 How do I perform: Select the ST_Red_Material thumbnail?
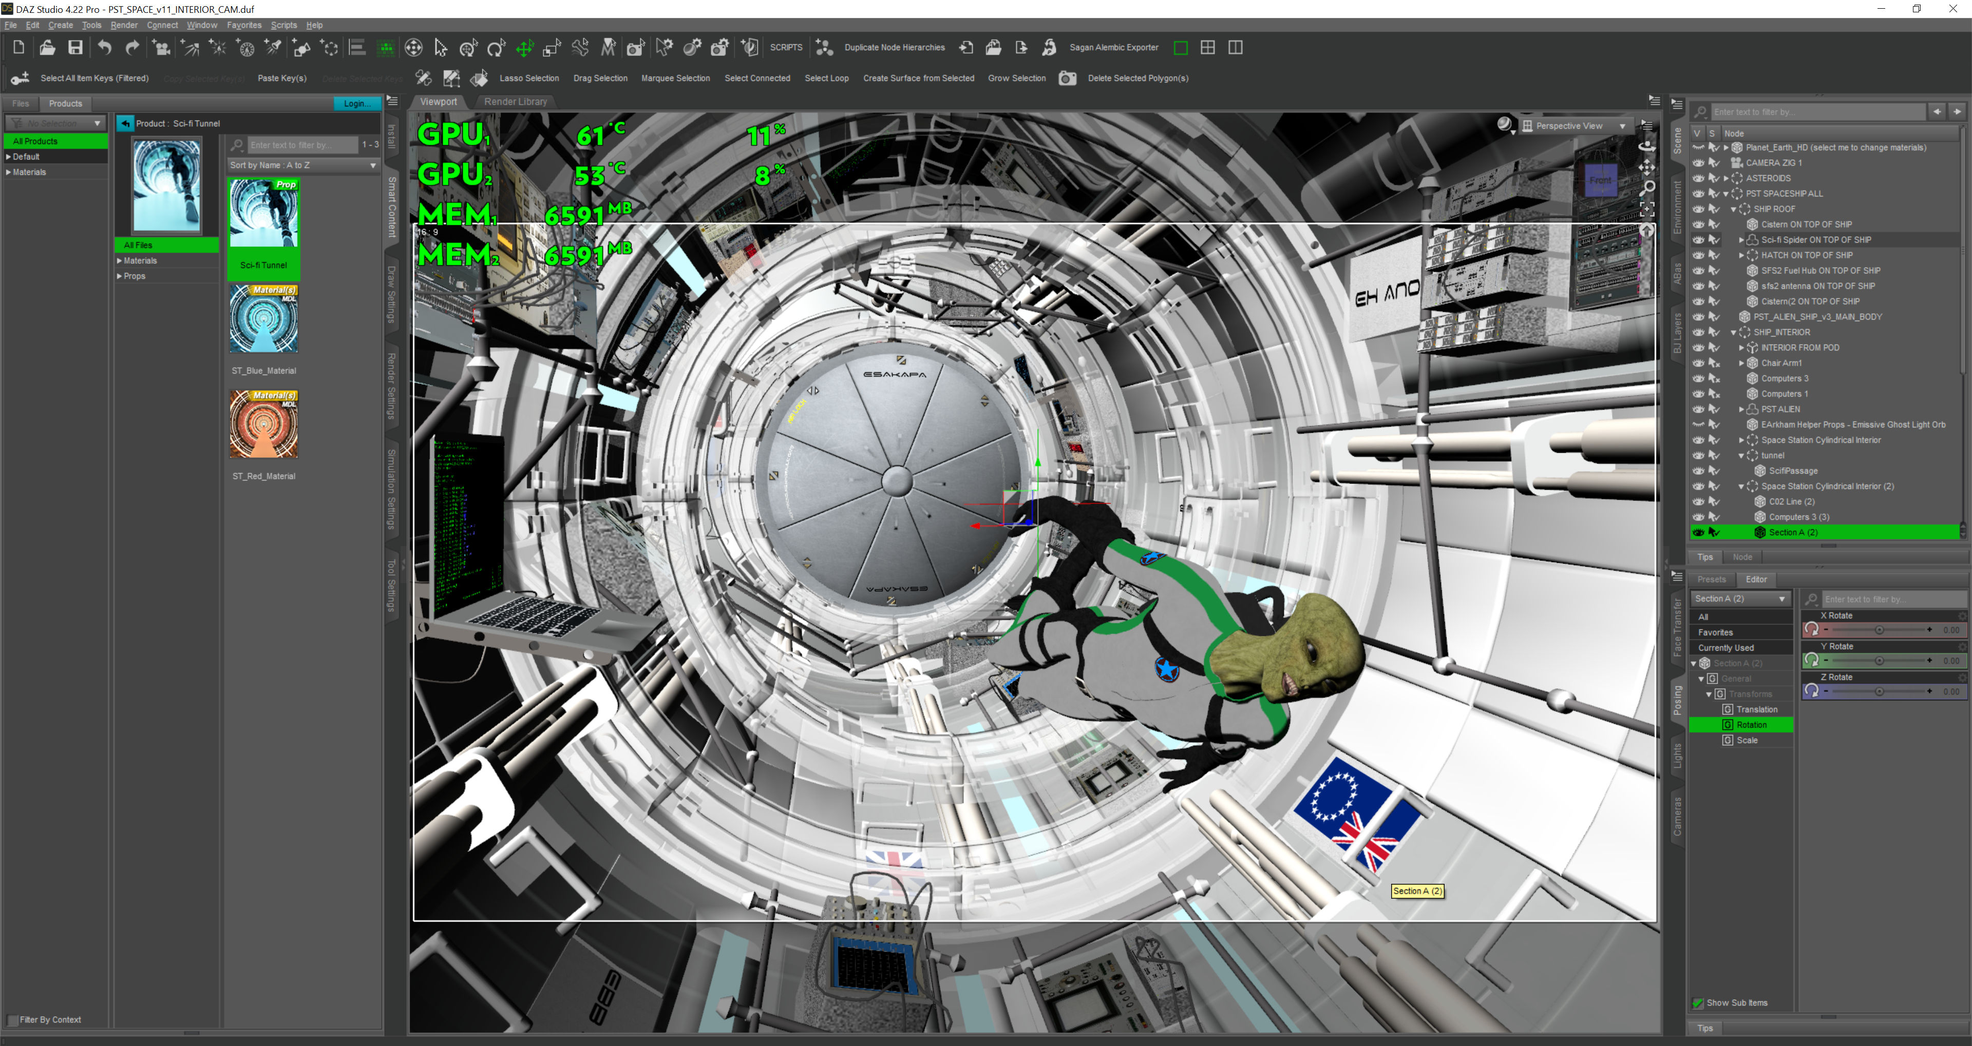pos(263,424)
